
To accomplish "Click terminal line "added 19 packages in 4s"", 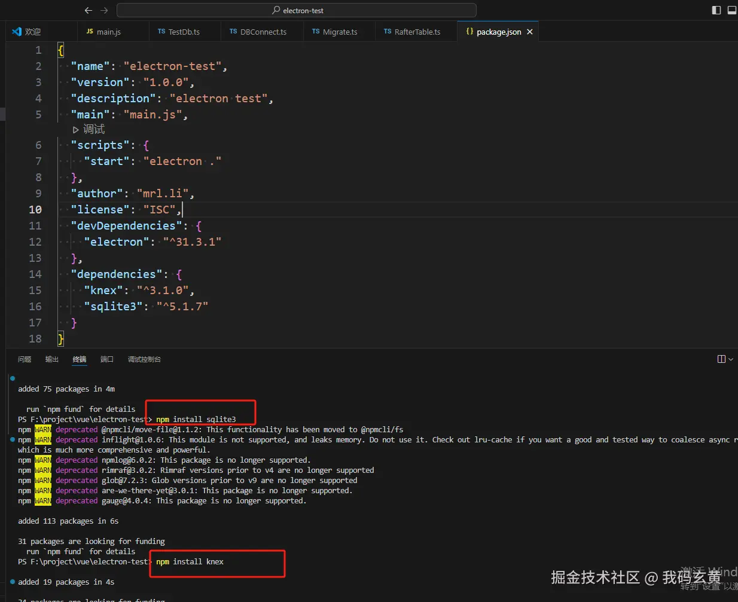I will click(x=66, y=582).
